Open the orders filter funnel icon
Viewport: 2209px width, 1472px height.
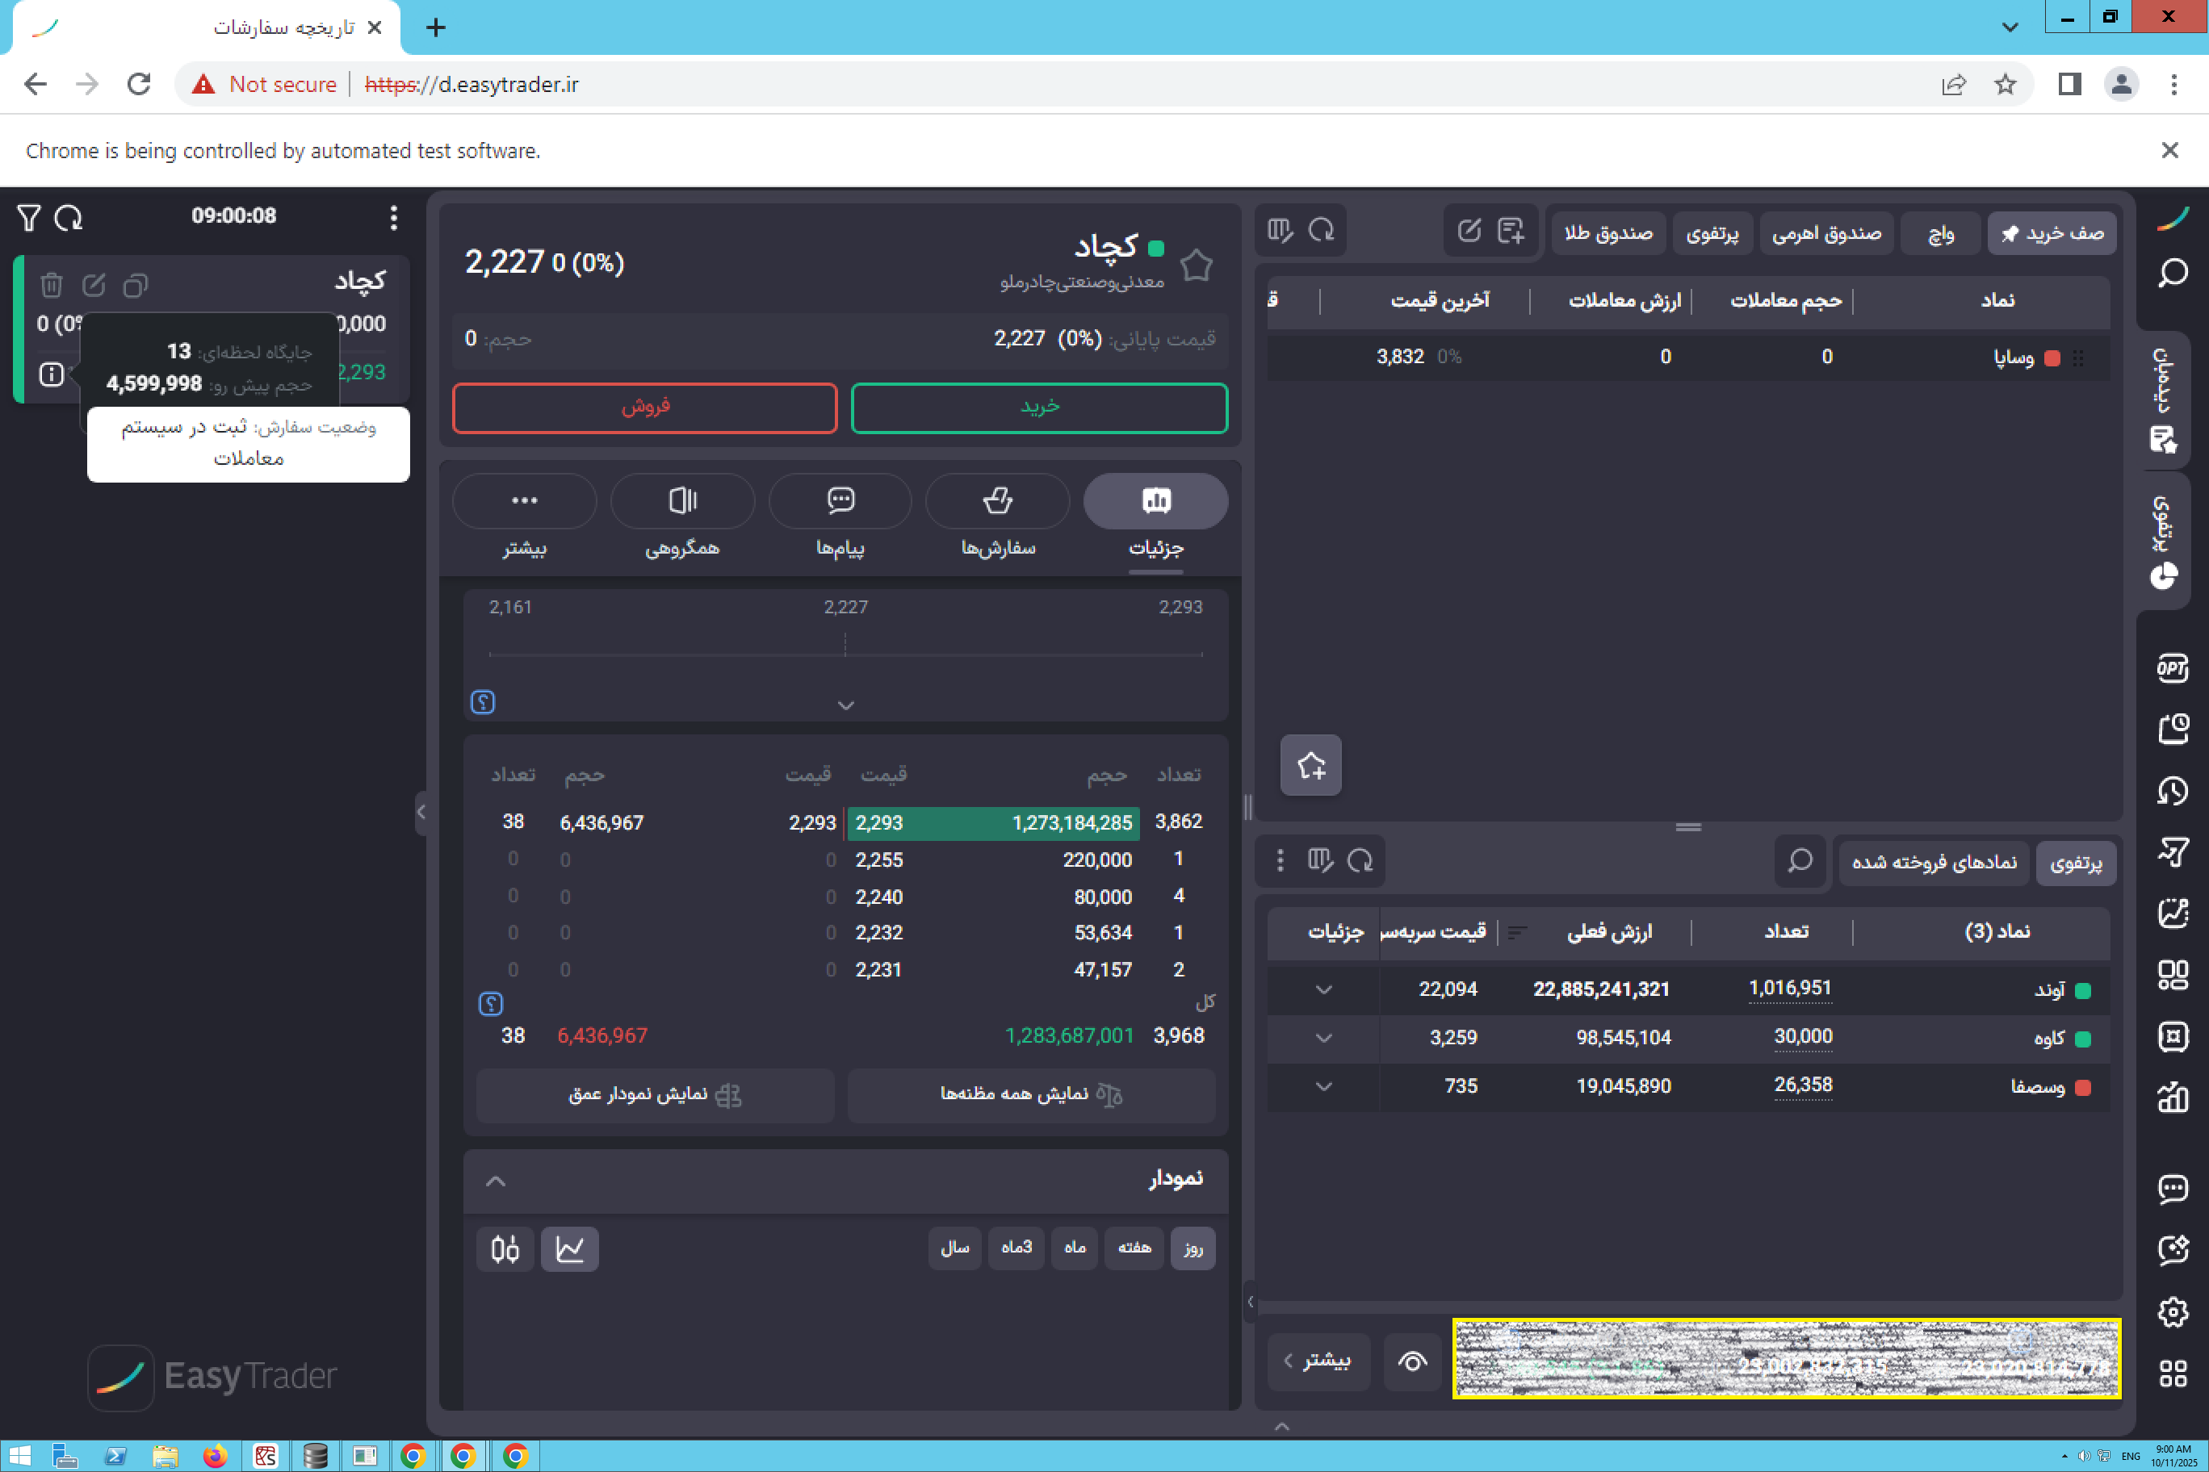coord(28,218)
